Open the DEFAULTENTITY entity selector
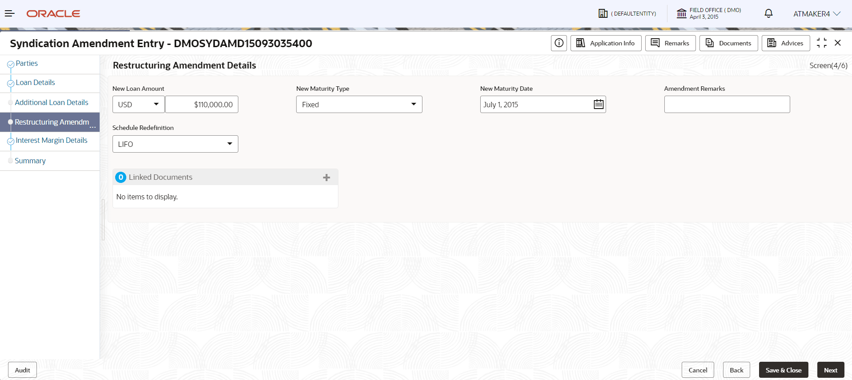Viewport: 852px width, 380px height. click(627, 14)
